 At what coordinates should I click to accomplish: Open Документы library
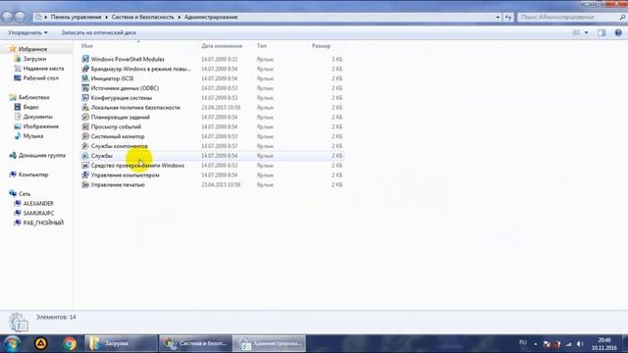point(37,117)
